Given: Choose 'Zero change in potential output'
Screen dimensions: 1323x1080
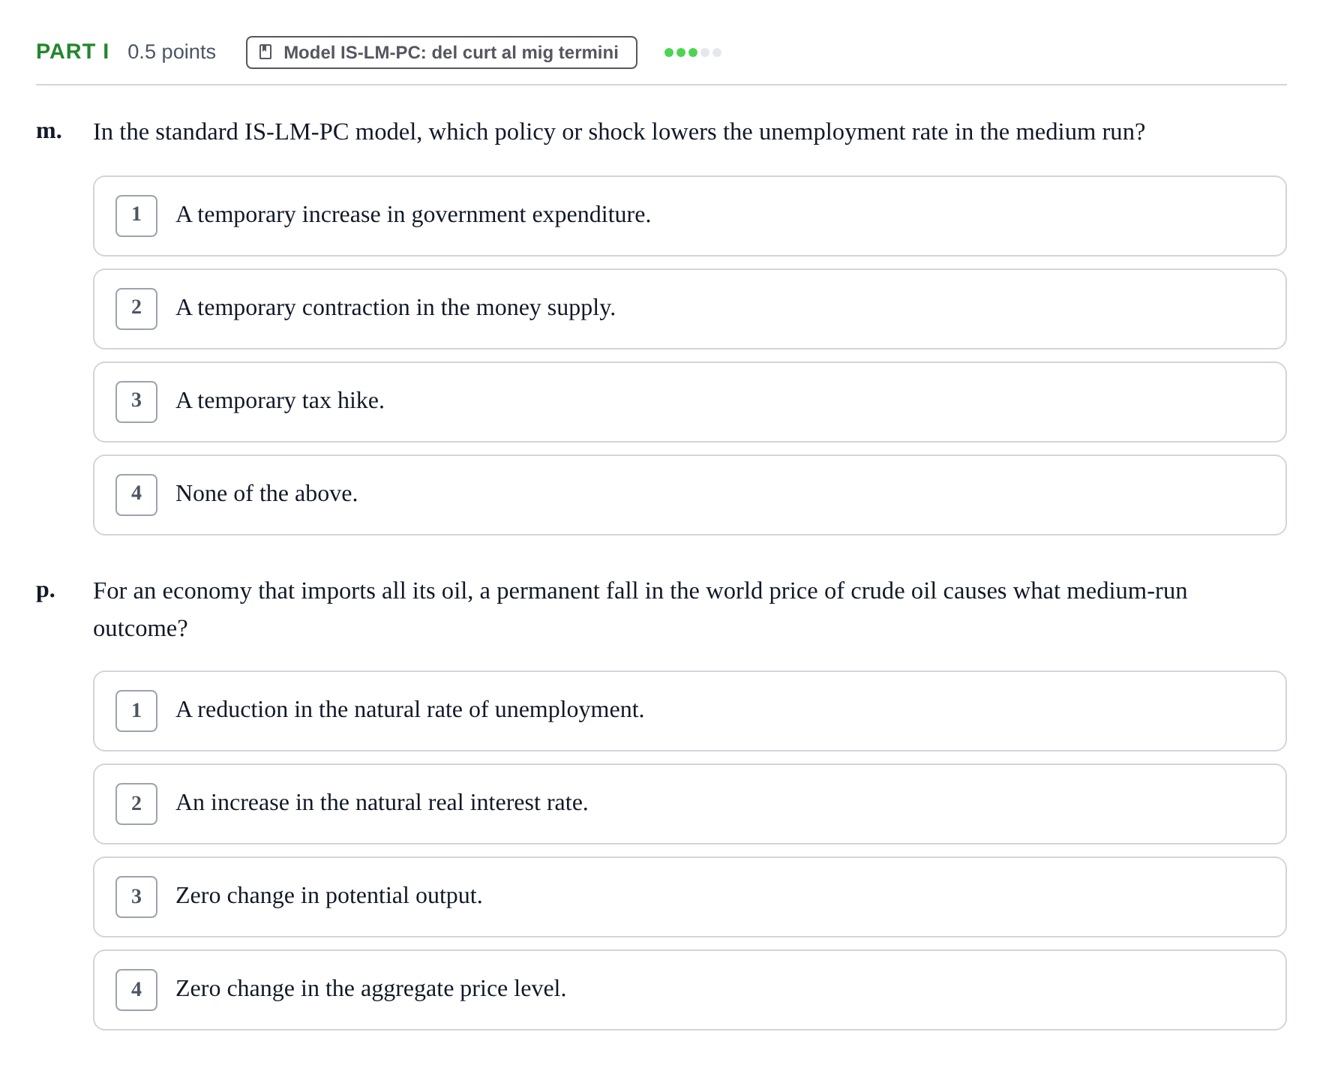Looking at the screenshot, I should [x=690, y=897].
